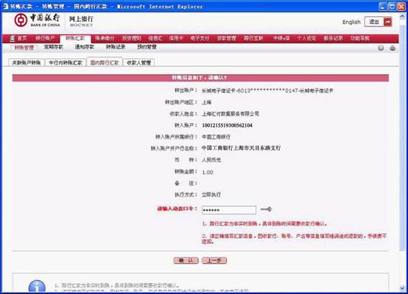Click the 确认 confirm button

coord(186,260)
